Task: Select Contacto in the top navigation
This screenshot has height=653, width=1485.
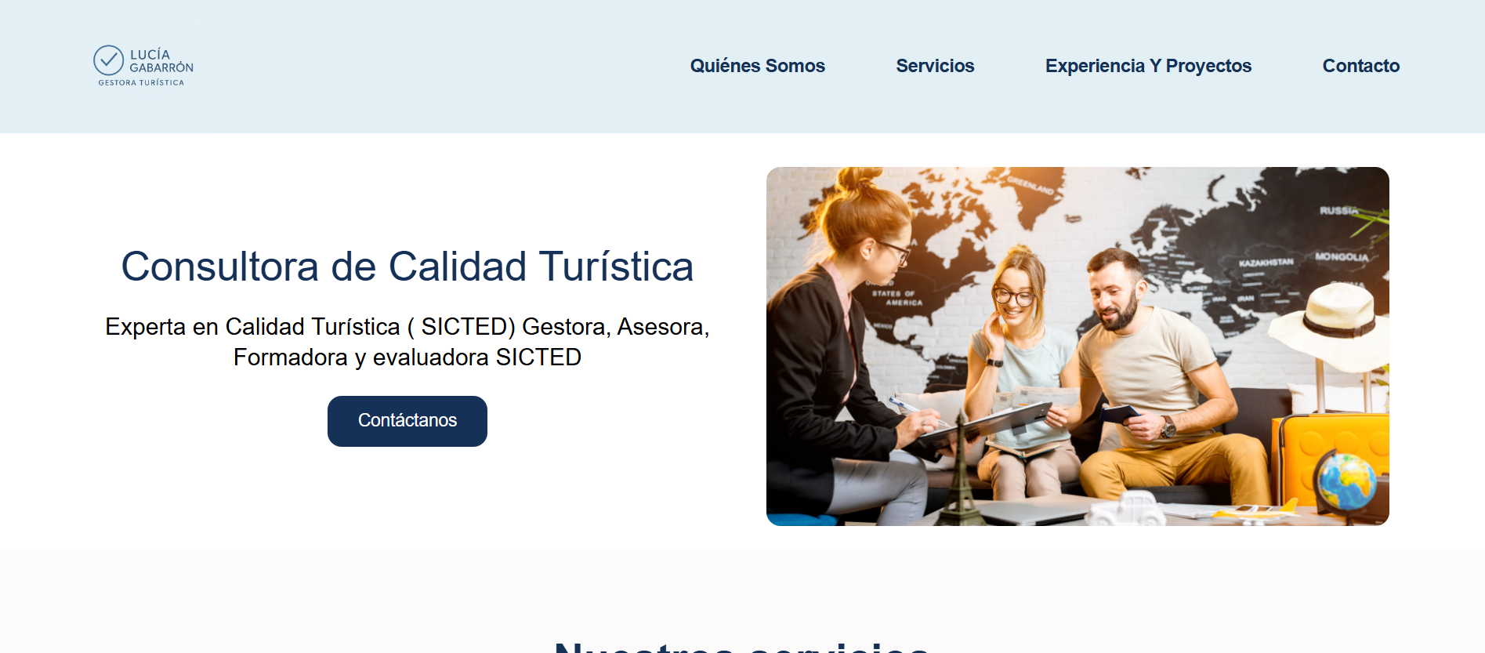Action: click(1360, 66)
